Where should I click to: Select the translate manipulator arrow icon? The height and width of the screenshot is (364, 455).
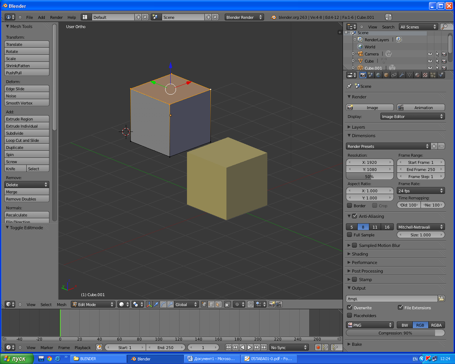click(156, 304)
